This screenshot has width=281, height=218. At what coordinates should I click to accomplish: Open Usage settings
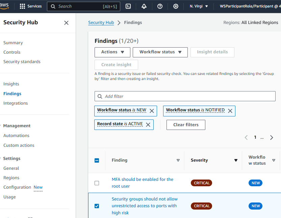[x=9, y=197]
